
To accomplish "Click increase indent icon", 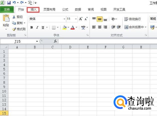I will pyautogui.click(x=119, y=27).
